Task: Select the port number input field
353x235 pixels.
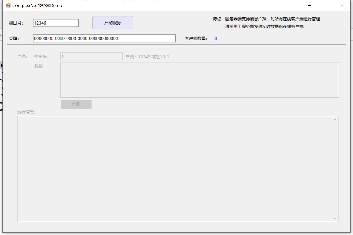Action: click(55, 23)
